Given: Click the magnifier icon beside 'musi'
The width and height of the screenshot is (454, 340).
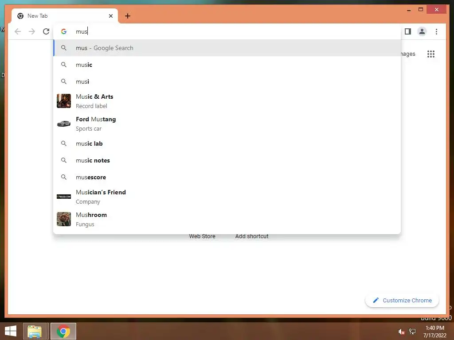Looking at the screenshot, I should tap(64, 81).
